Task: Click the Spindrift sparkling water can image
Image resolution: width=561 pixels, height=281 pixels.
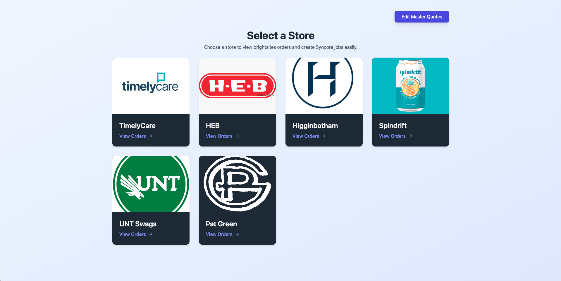Action: pos(410,85)
